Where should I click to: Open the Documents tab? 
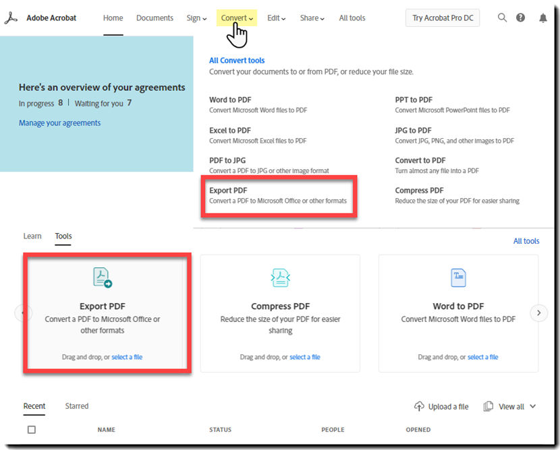click(155, 18)
